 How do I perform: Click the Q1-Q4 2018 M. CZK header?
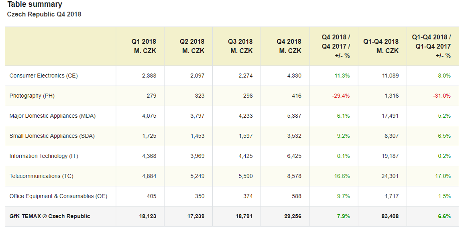coord(381,46)
